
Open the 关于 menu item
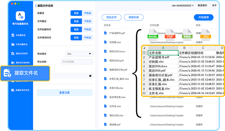pyautogui.click(x=215, y=5)
